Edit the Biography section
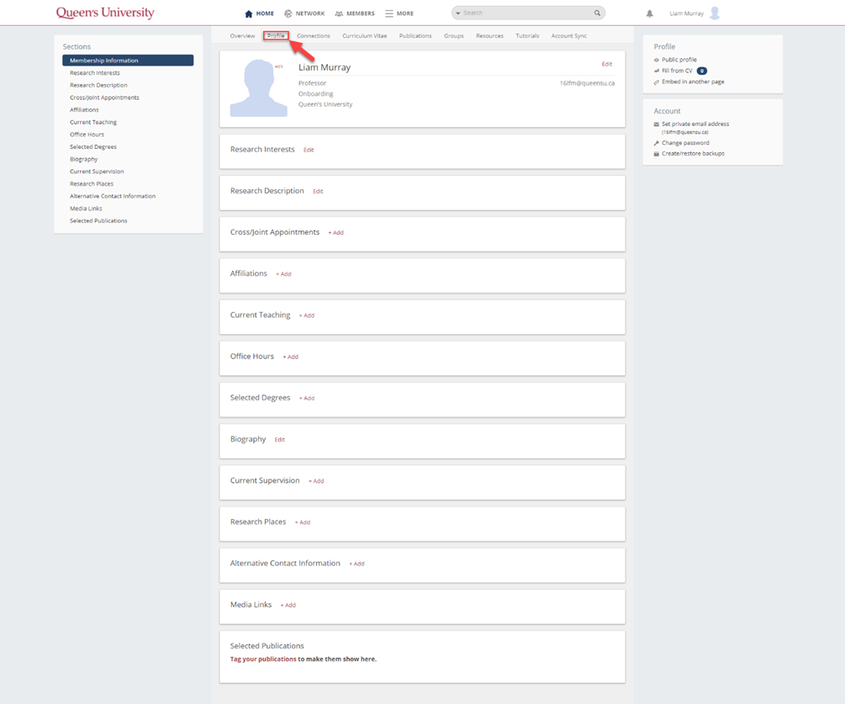Image resolution: width=845 pixels, height=704 pixels. tap(279, 440)
